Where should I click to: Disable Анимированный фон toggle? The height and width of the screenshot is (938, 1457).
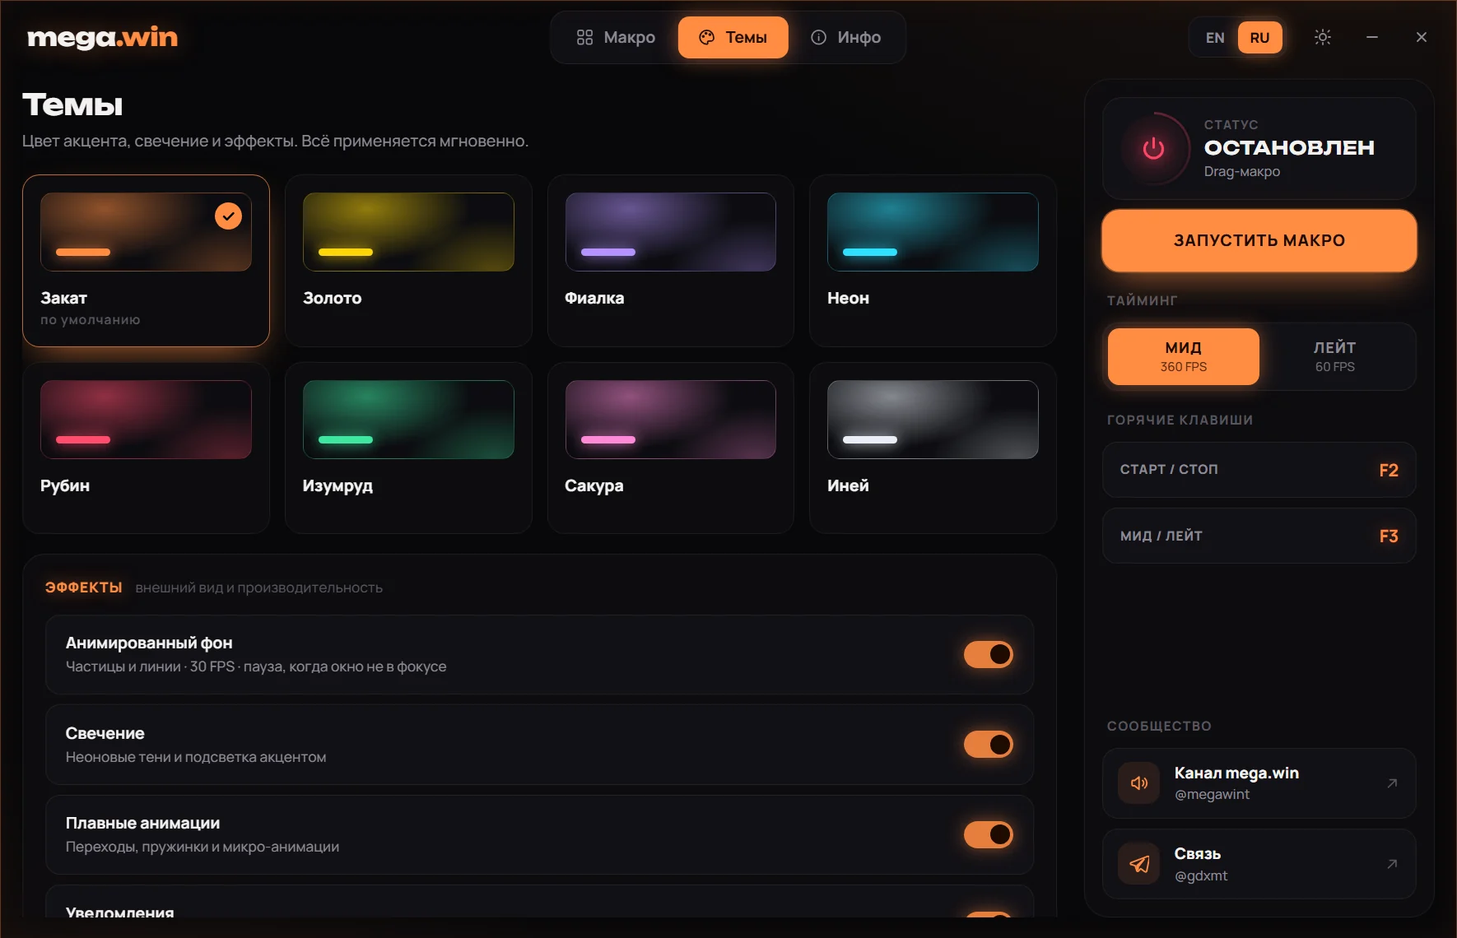click(989, 654)
